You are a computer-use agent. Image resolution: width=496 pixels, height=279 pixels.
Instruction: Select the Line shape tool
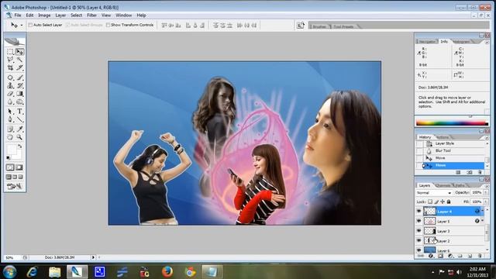click(19, 119)
